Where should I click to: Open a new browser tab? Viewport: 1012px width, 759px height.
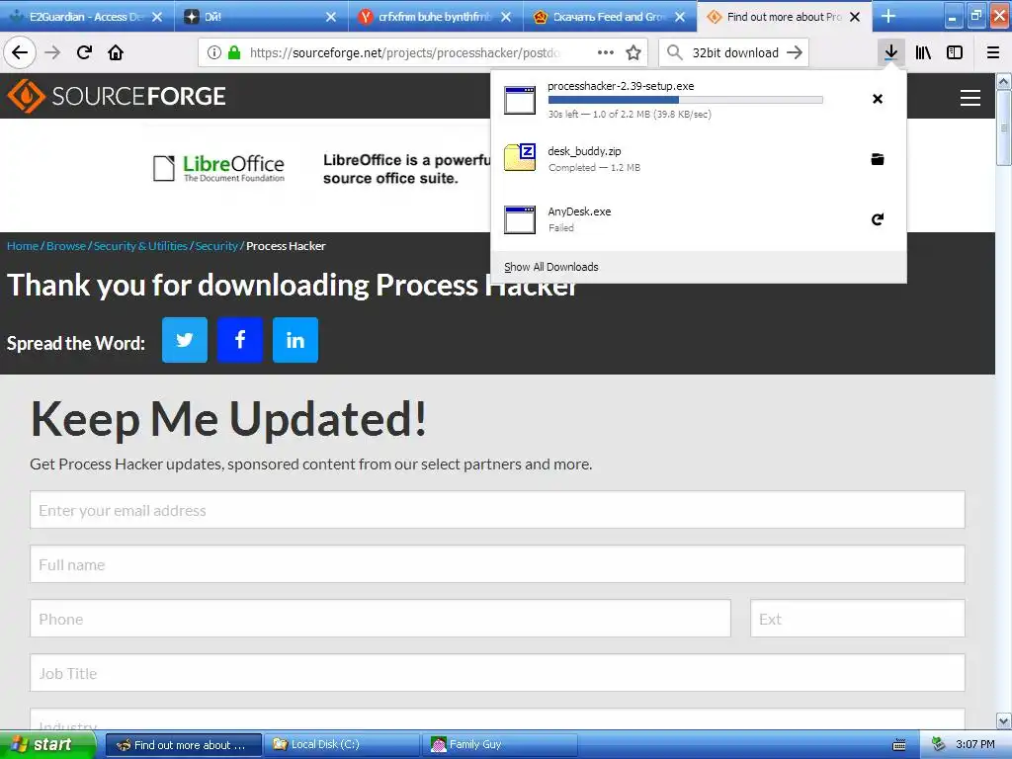888,16
